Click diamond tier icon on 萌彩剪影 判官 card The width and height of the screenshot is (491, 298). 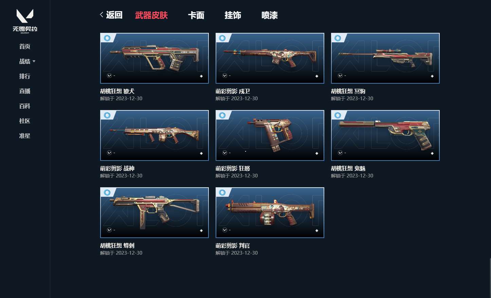317,231
